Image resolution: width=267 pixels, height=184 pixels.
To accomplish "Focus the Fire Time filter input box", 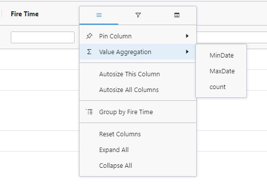I will (43, 37).
